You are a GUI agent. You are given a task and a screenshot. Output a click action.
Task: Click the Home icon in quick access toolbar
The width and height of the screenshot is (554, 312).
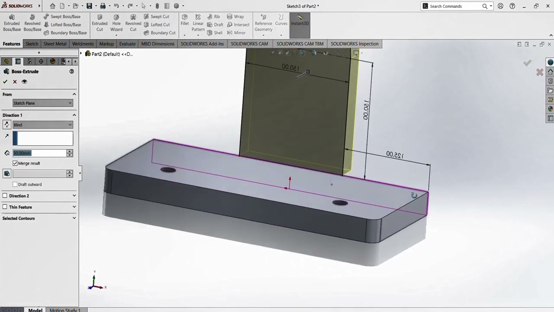coord(52,6)
